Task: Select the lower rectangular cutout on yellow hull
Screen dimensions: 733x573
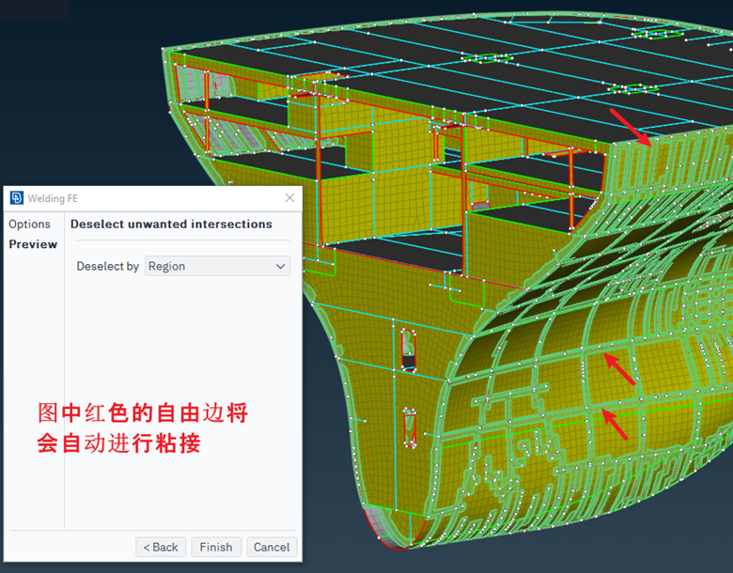Action: point(408,428)
